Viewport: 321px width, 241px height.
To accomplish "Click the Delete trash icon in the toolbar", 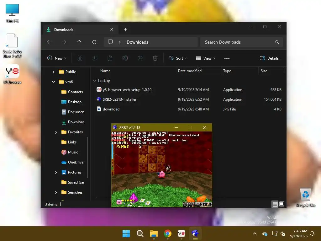I will coord(155,58).
